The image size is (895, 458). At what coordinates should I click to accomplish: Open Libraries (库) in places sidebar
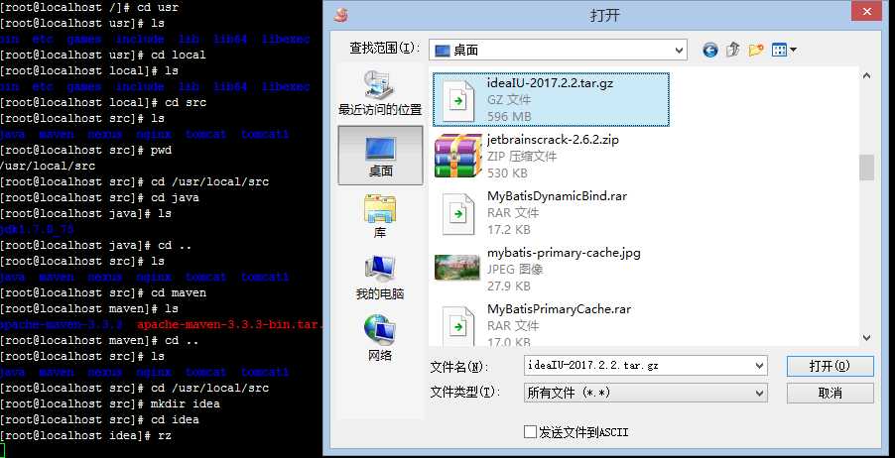[x=380, y=217]
